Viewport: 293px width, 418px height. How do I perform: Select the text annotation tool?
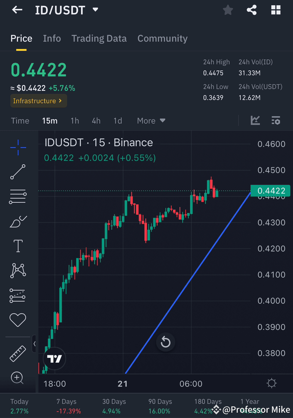tap(18, 246)
